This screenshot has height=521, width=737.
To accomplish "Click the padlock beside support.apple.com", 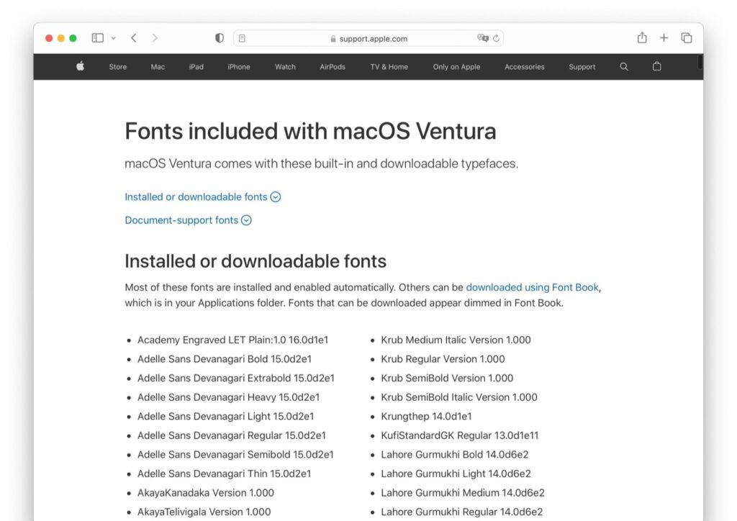I will click(332, 38).
